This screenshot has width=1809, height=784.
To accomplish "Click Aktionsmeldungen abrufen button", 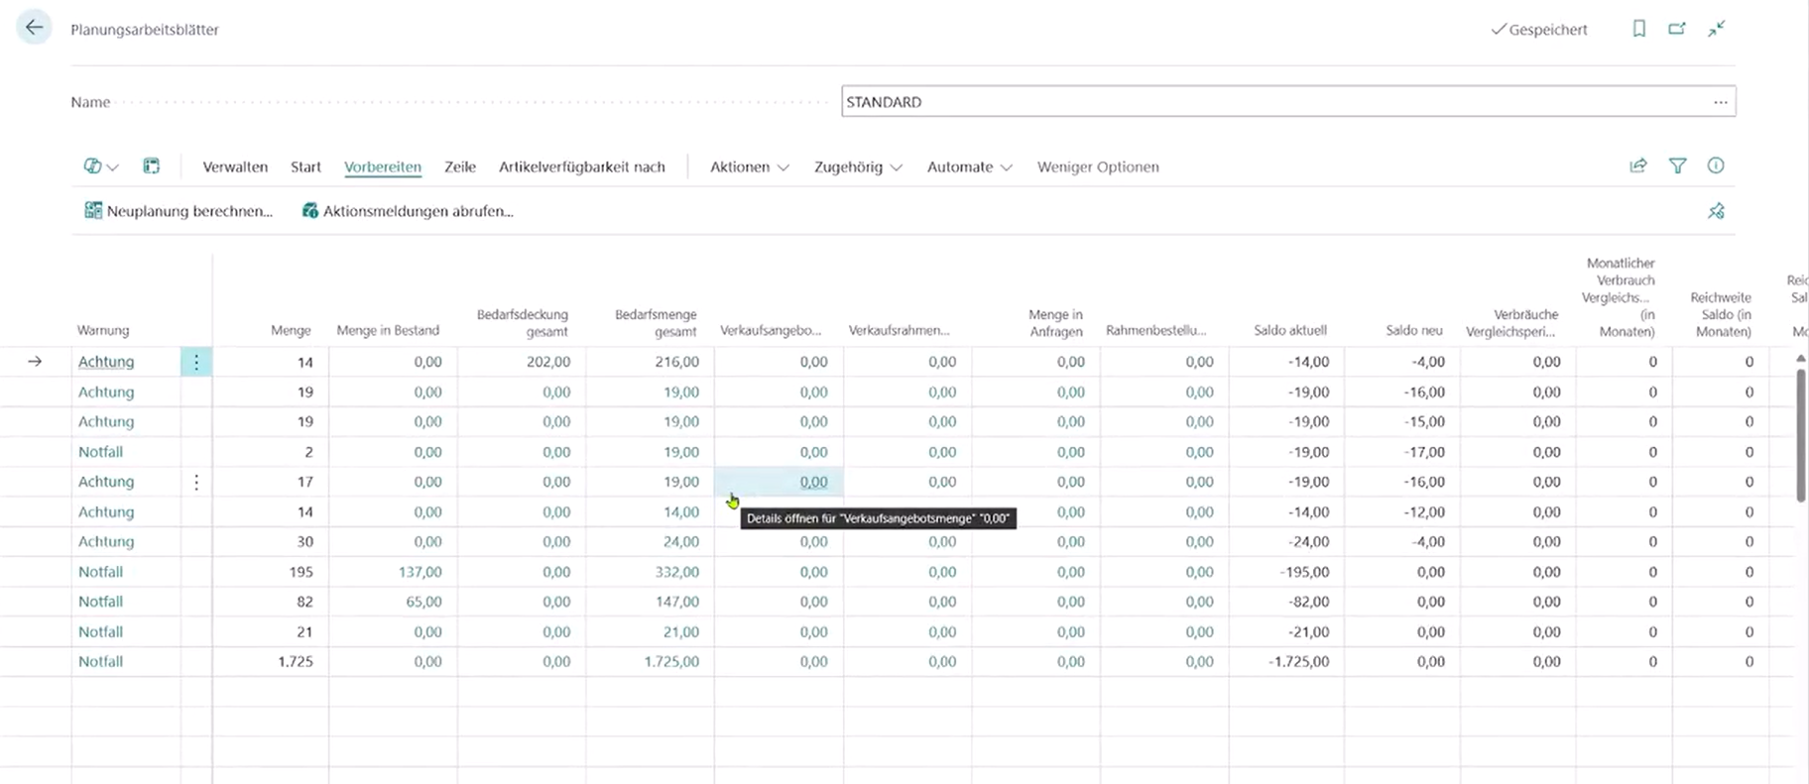I will click(408, 211).
